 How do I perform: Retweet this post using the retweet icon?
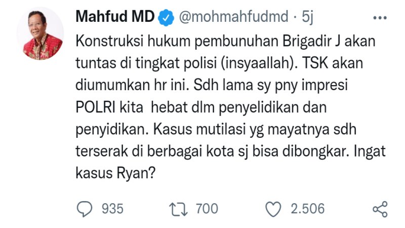[x=175, y=208]
